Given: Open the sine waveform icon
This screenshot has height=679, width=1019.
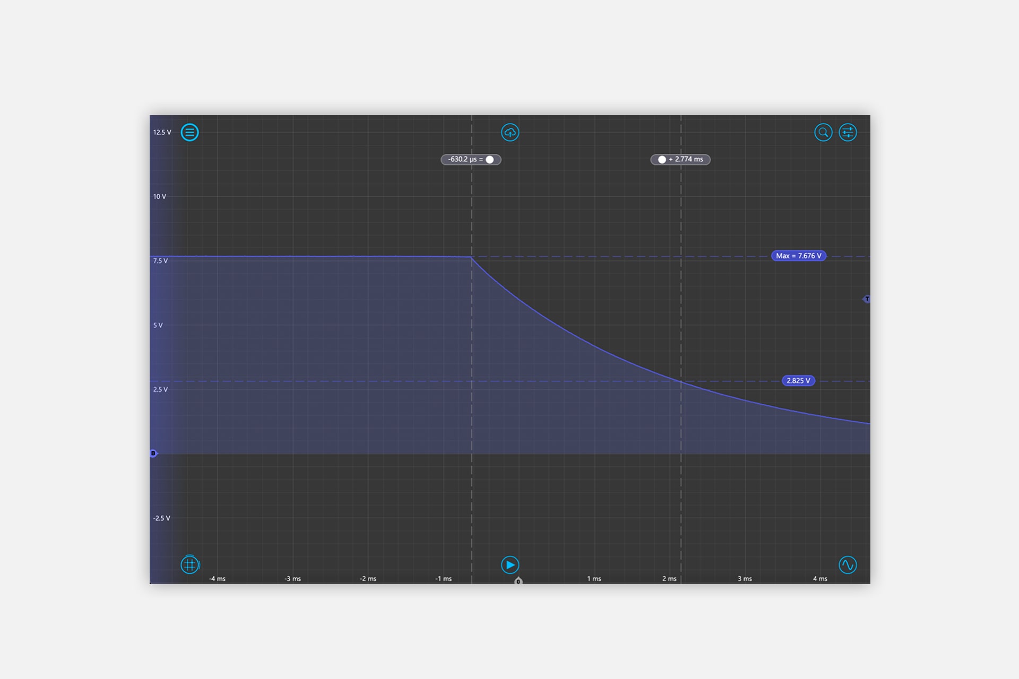Looking at the screenshot, I should pos(848,564).
